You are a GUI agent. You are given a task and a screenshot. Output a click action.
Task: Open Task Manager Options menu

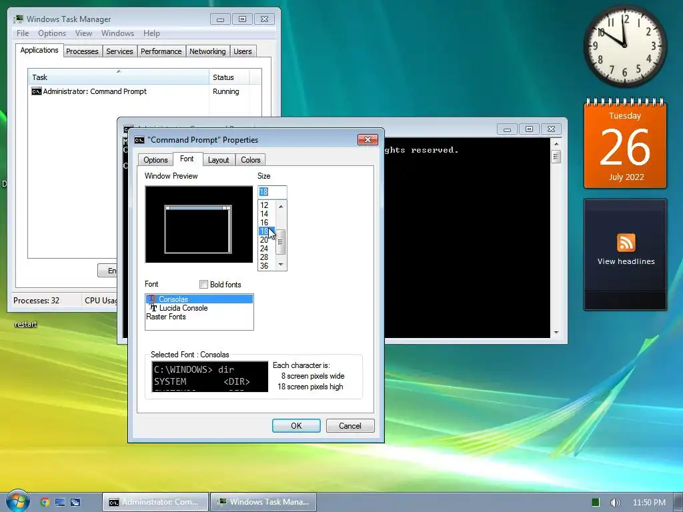52,33
